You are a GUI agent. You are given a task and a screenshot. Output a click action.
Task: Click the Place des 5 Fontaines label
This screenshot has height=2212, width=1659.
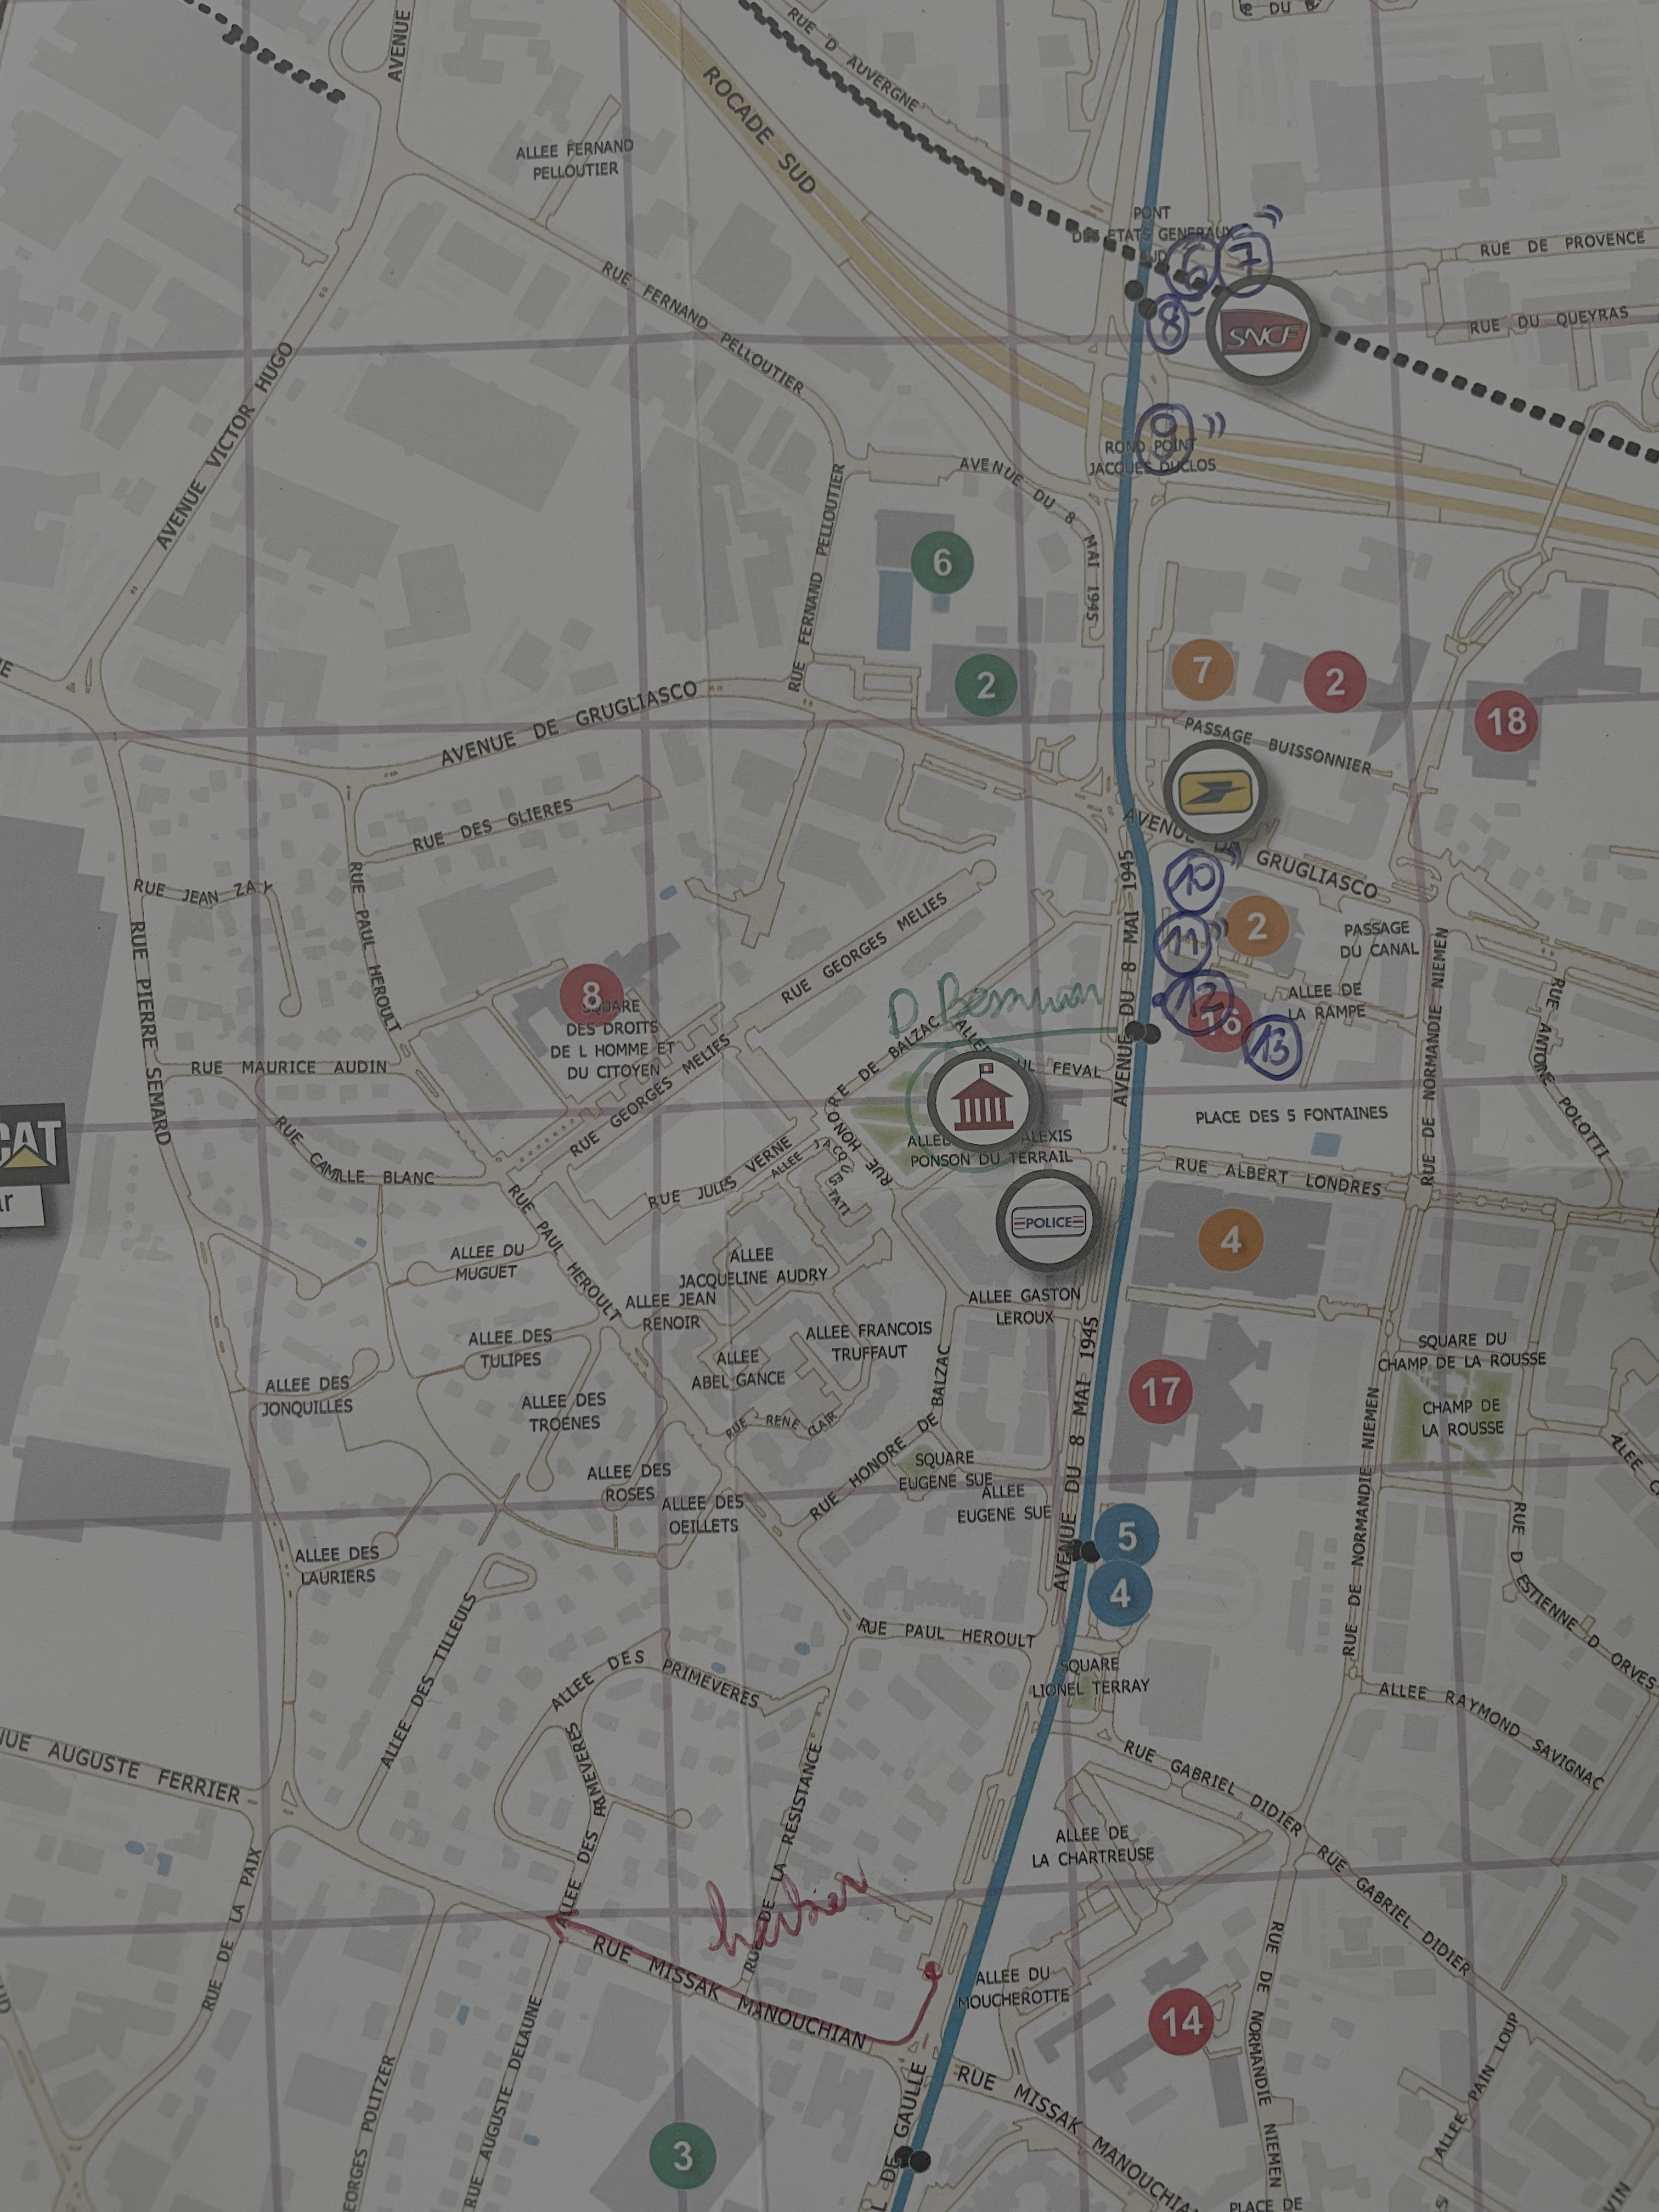[1291, 1116]
